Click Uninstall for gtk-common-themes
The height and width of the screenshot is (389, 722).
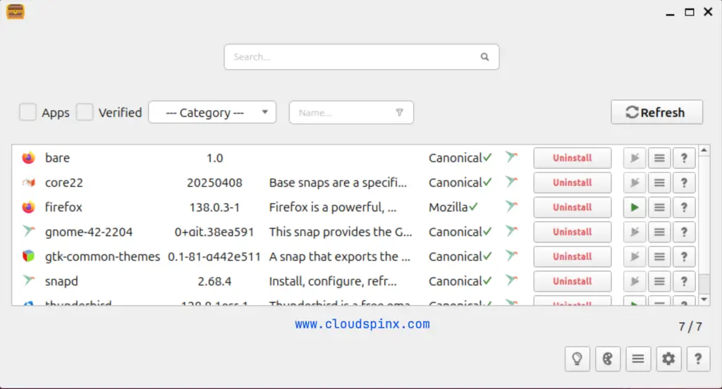[572, 257]
